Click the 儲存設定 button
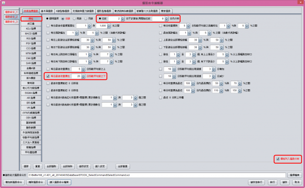 [x=84, y=167]
